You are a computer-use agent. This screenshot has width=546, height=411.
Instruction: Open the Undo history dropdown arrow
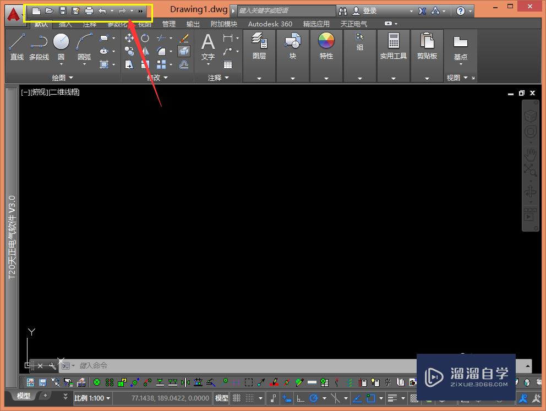coord(112,11)
